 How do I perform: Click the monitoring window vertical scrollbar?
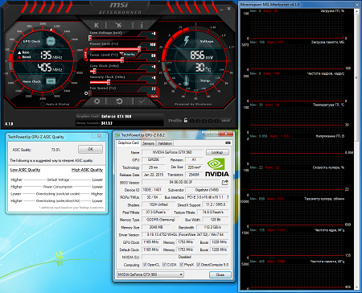[x=357, y=78]
